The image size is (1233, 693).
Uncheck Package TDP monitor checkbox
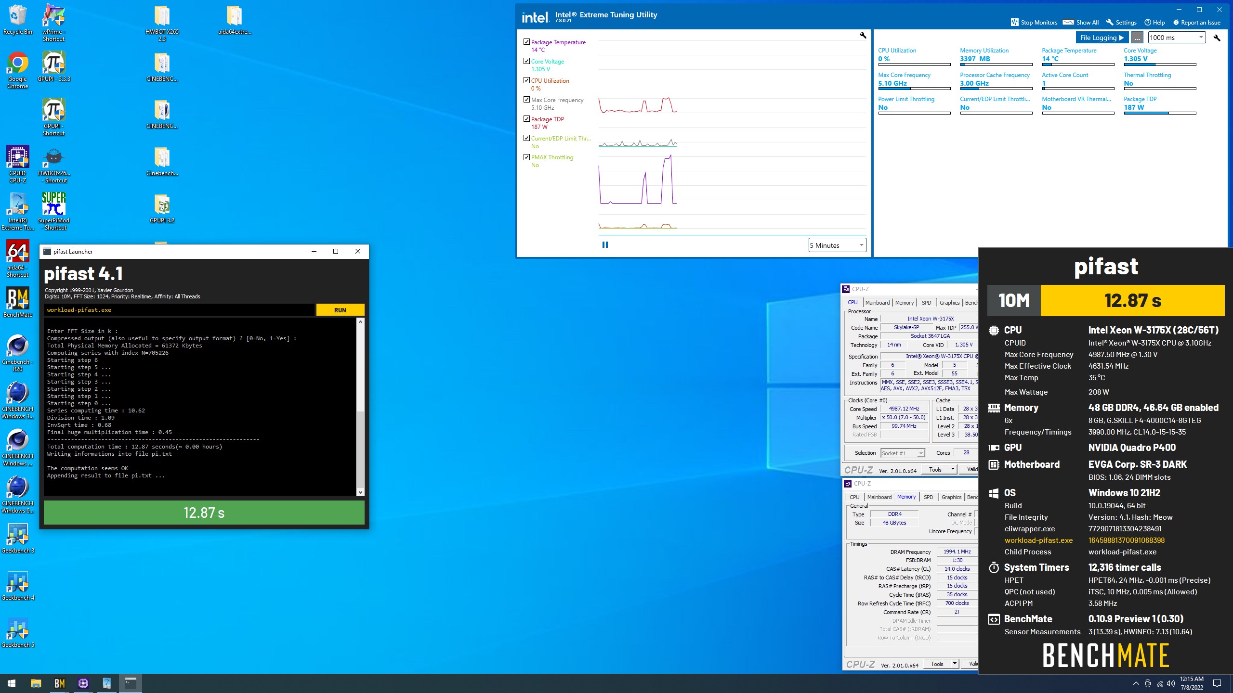pyautogui.click(x=526, y=119)
